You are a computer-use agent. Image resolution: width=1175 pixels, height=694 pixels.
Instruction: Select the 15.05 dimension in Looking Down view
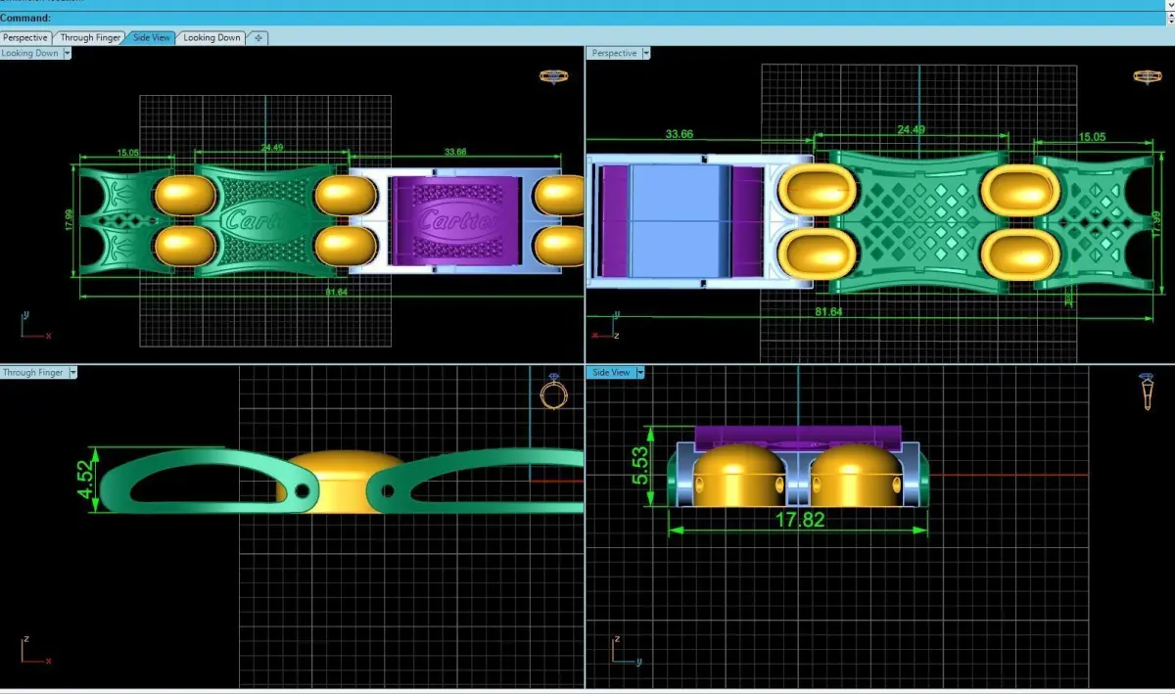[x=127, y=153]
